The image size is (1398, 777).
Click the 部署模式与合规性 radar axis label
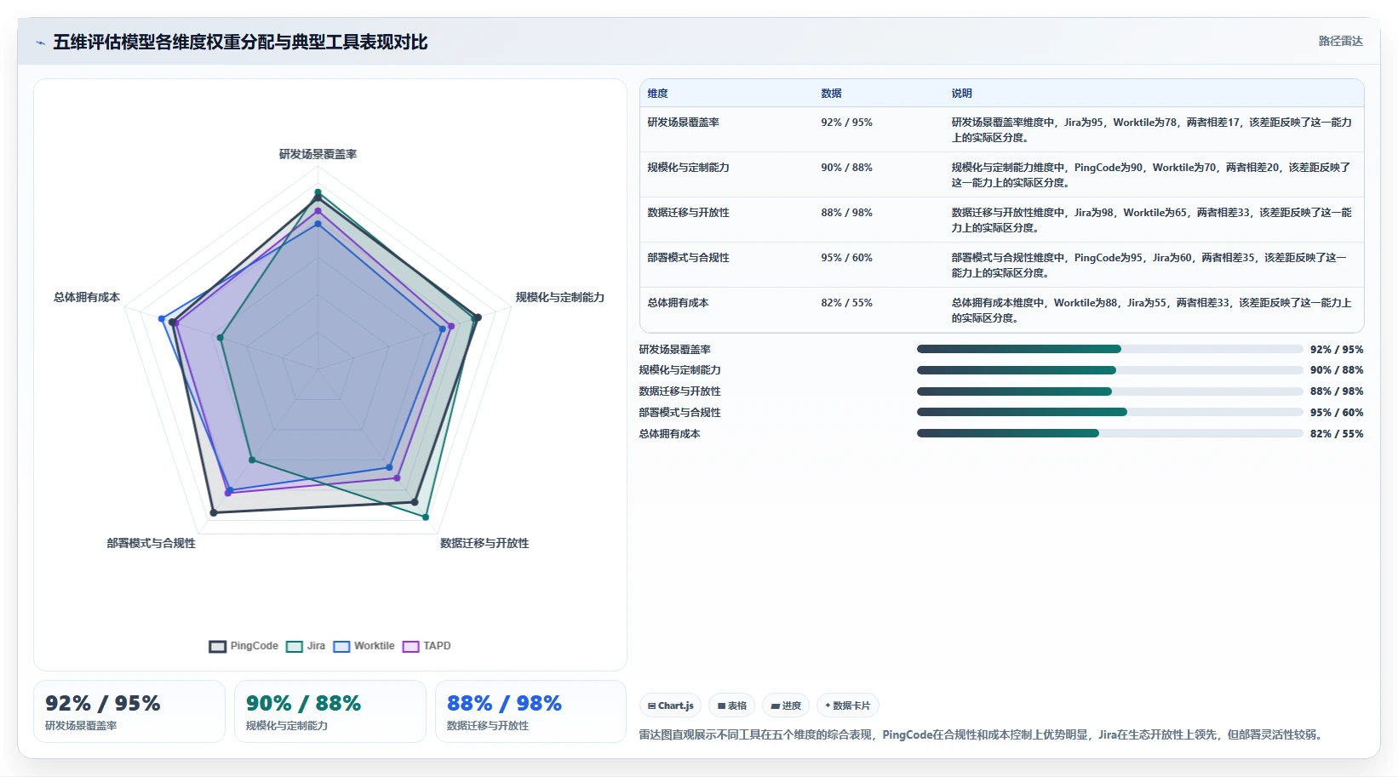pyautogui.click(x=151, y=543)
